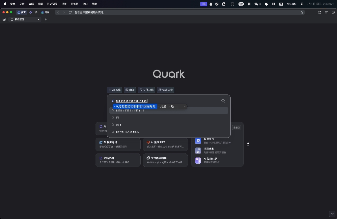Open the Control Center menu bar icon

click(302, 4)
